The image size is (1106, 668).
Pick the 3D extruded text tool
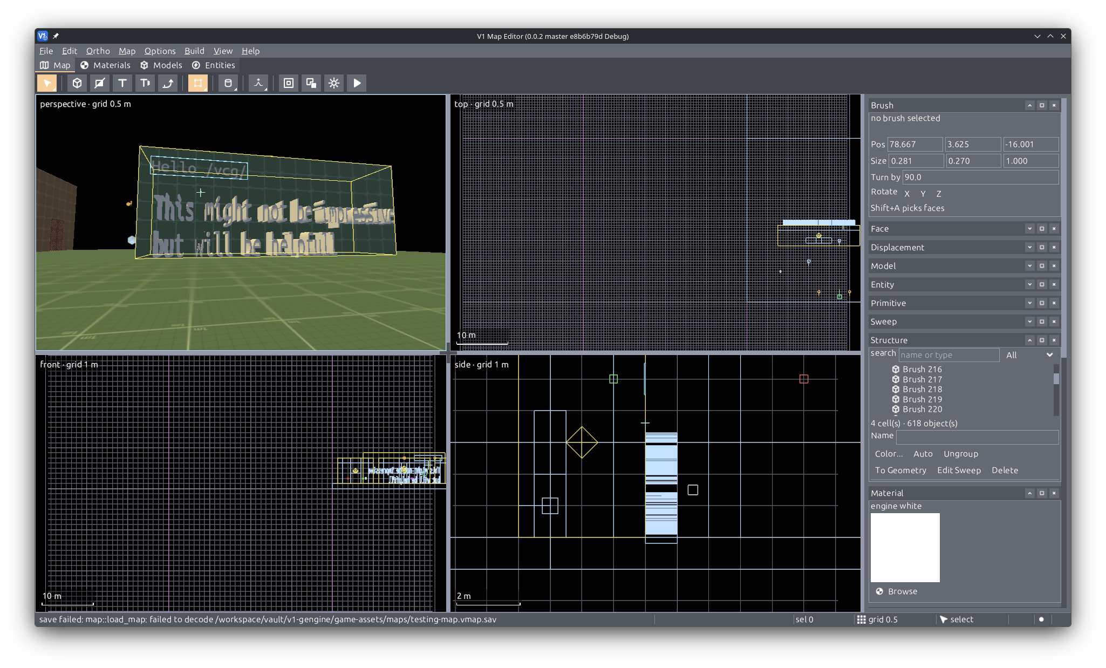point(145,83)
